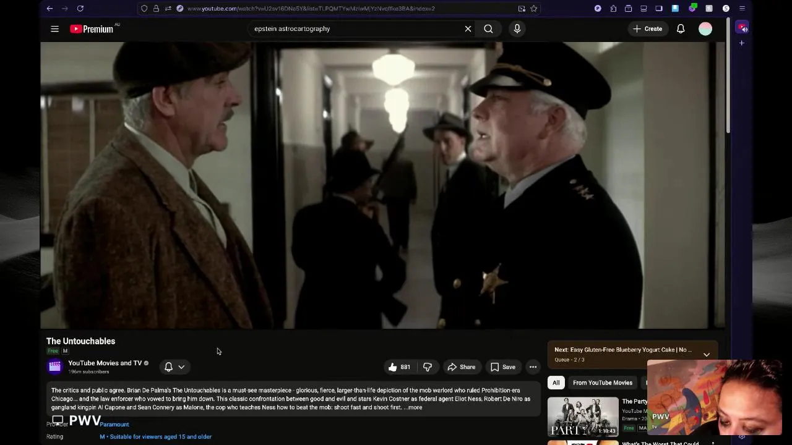Like the video with thumbs up 881
This screenshot has width=792, height=445.
point(399,367)
